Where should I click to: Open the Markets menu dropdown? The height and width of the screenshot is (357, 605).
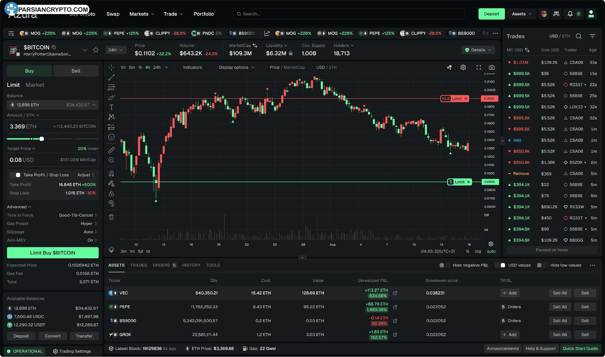point(142,14)
